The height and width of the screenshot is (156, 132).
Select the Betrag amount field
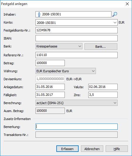pyautogui.click(x=50, y=63)
